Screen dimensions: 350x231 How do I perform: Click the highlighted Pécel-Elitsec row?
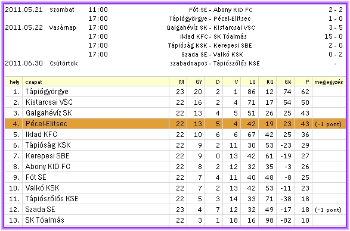click(175, 124)
